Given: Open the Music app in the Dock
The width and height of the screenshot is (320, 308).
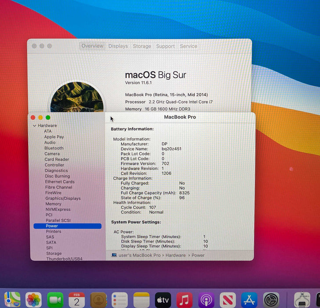Looking at the screenshot, I should tap(185, 300).
